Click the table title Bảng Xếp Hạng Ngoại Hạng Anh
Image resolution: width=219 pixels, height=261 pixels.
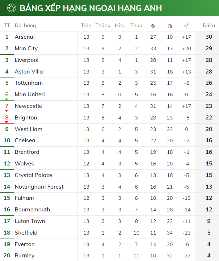(x=91, y=8)
